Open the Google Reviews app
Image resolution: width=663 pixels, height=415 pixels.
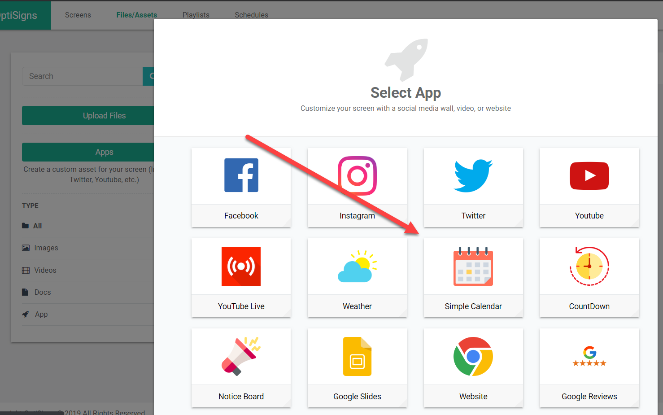tap(589, 367)
